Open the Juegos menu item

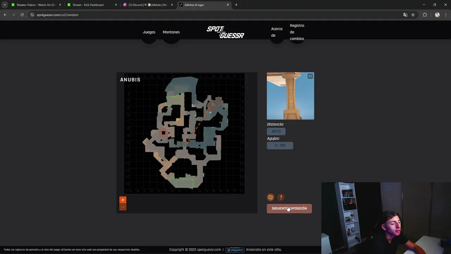pyautogui.click(x=149, y=32)
